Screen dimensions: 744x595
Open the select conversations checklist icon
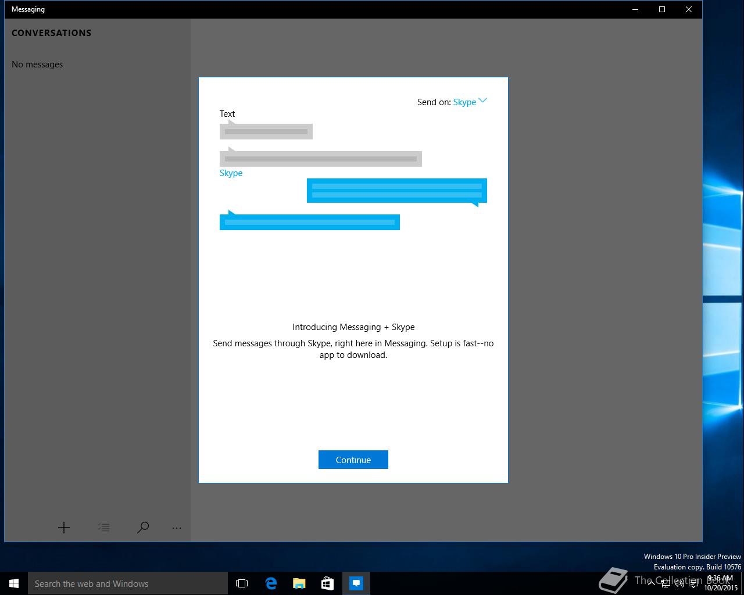click(103, 528)
